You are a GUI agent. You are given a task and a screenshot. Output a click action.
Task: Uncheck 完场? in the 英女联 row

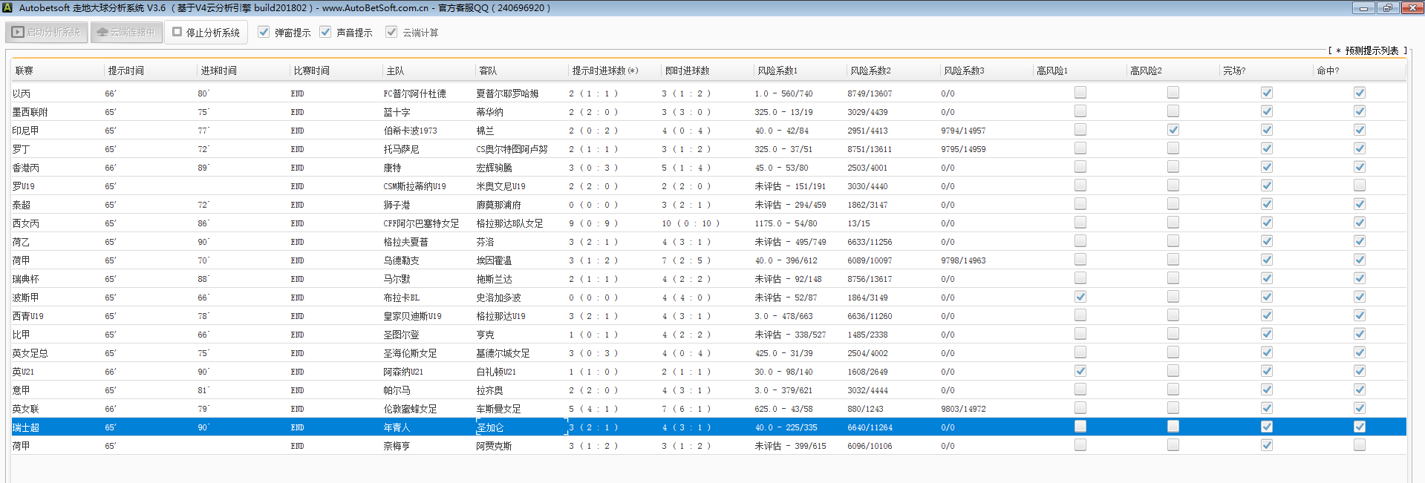coord(1267,408)
